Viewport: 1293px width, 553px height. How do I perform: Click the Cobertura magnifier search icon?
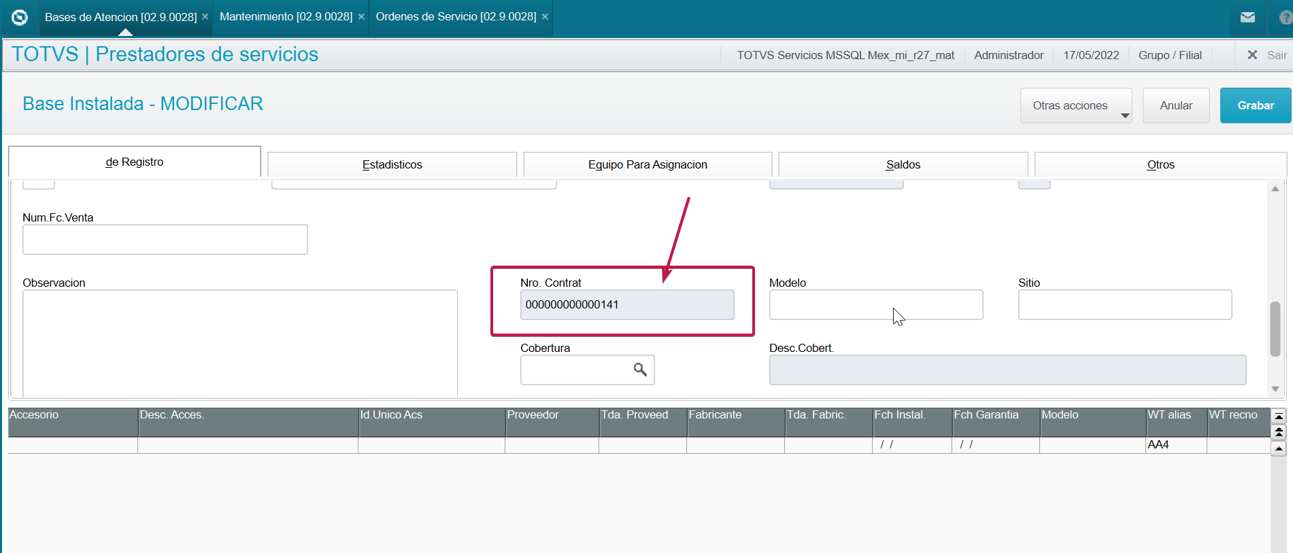(640, 370)
